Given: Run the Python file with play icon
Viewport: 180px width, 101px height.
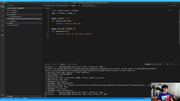Looking at the screenshot, I should (x=171, y=6).
